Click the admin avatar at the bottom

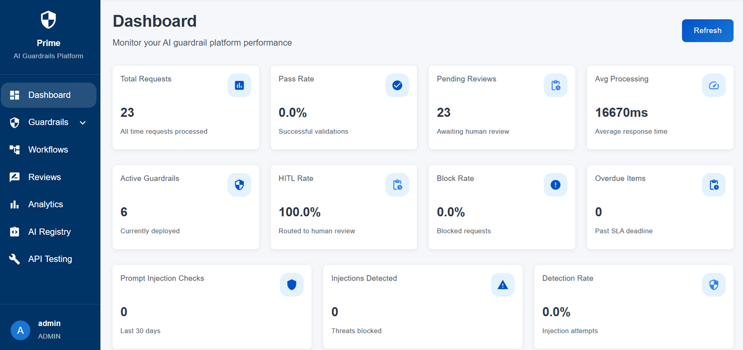click(x=20, y=330)
